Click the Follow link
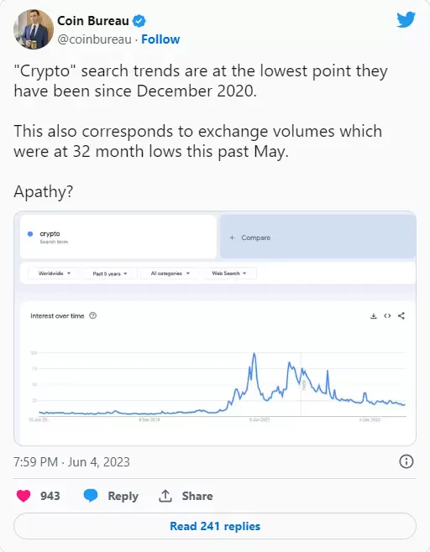Screen dimensions: 430x552 point(160,39)
